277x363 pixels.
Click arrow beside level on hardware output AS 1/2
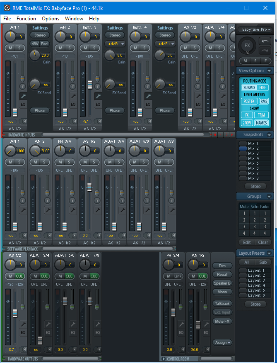coord(23,350)
